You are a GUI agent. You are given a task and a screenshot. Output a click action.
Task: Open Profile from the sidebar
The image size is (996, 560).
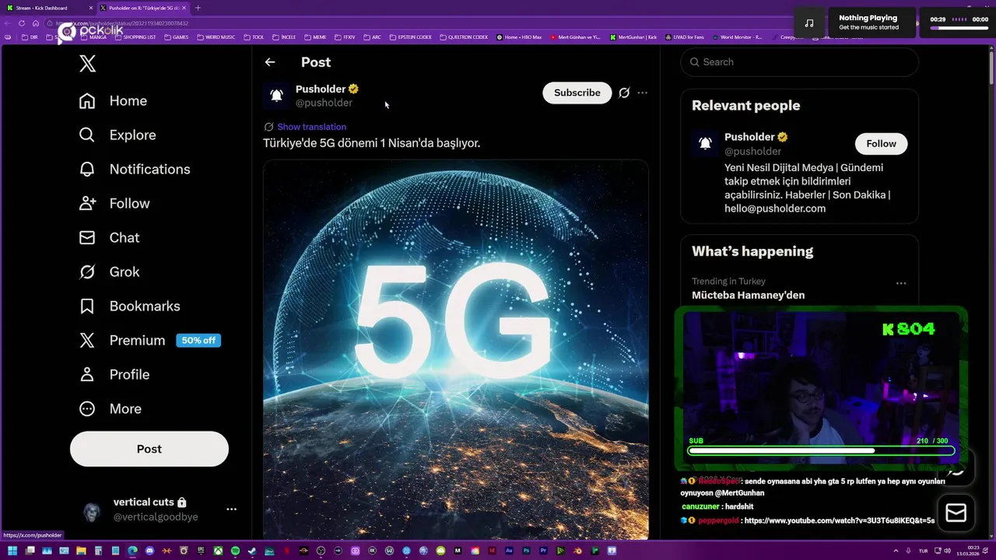point(114,375)
